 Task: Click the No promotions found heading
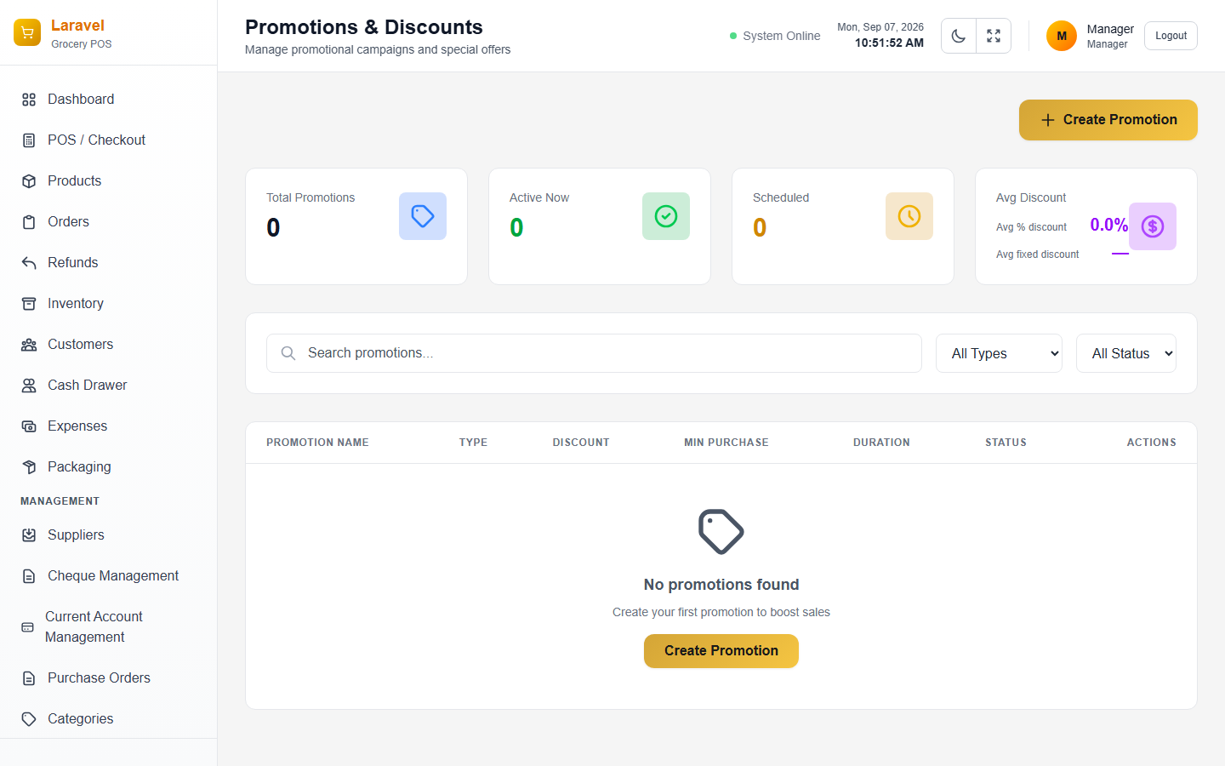click(x=721, y=585)
